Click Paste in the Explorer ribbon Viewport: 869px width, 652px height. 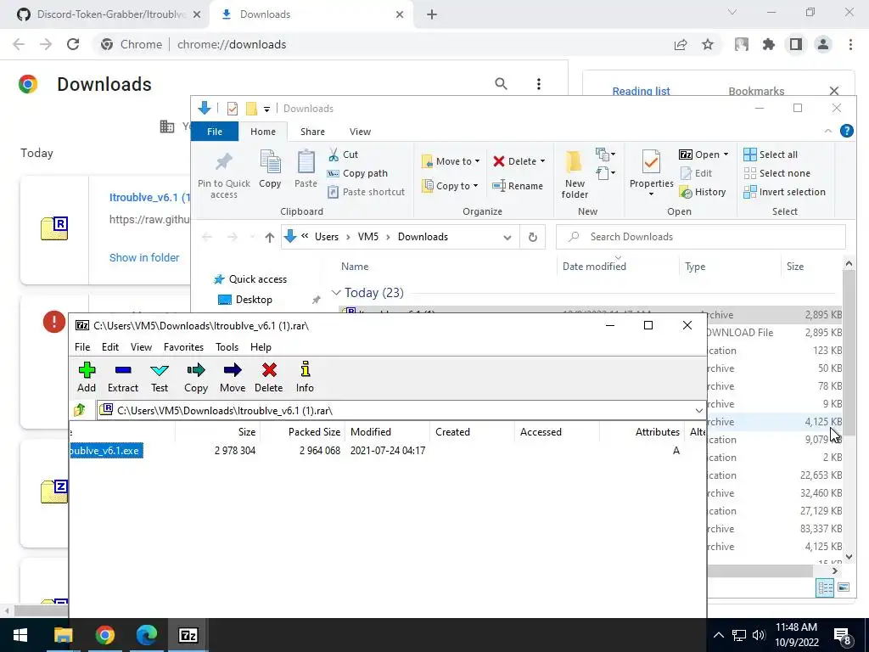(306, 169)
